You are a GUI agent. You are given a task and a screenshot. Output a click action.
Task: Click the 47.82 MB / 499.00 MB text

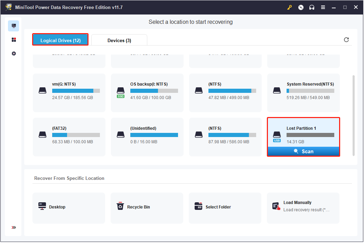tap(228, 98)
